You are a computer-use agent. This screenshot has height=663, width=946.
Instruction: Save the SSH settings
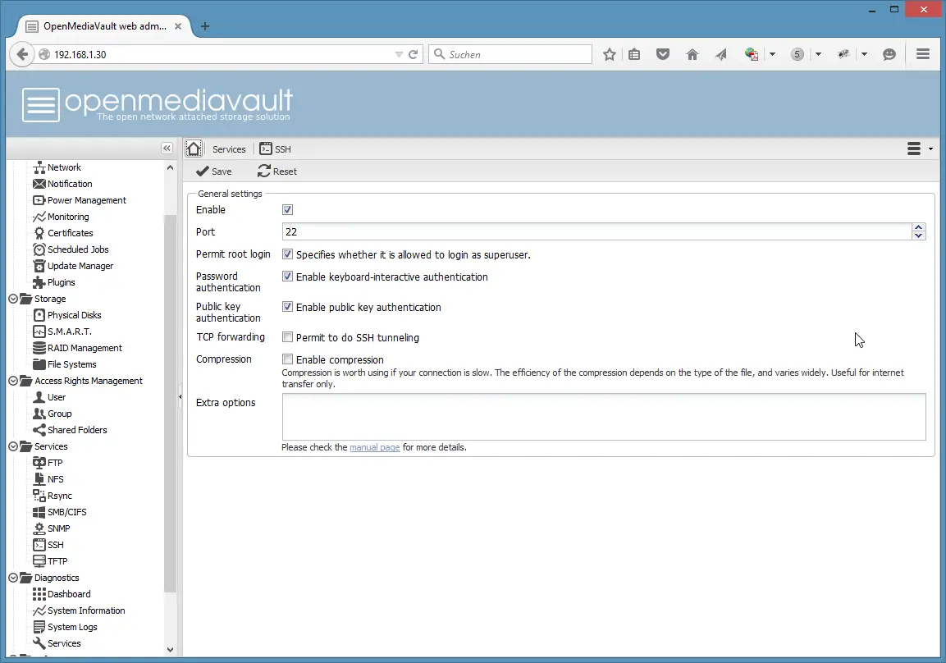(x=214, y=171)
